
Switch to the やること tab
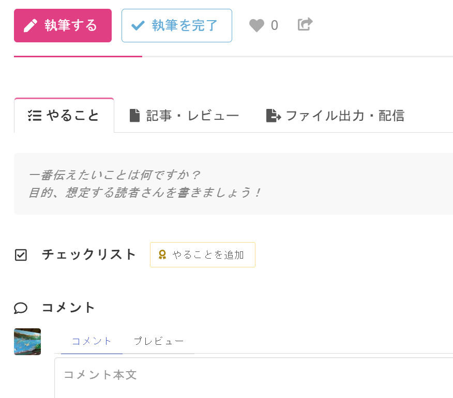tap(64, 116)
